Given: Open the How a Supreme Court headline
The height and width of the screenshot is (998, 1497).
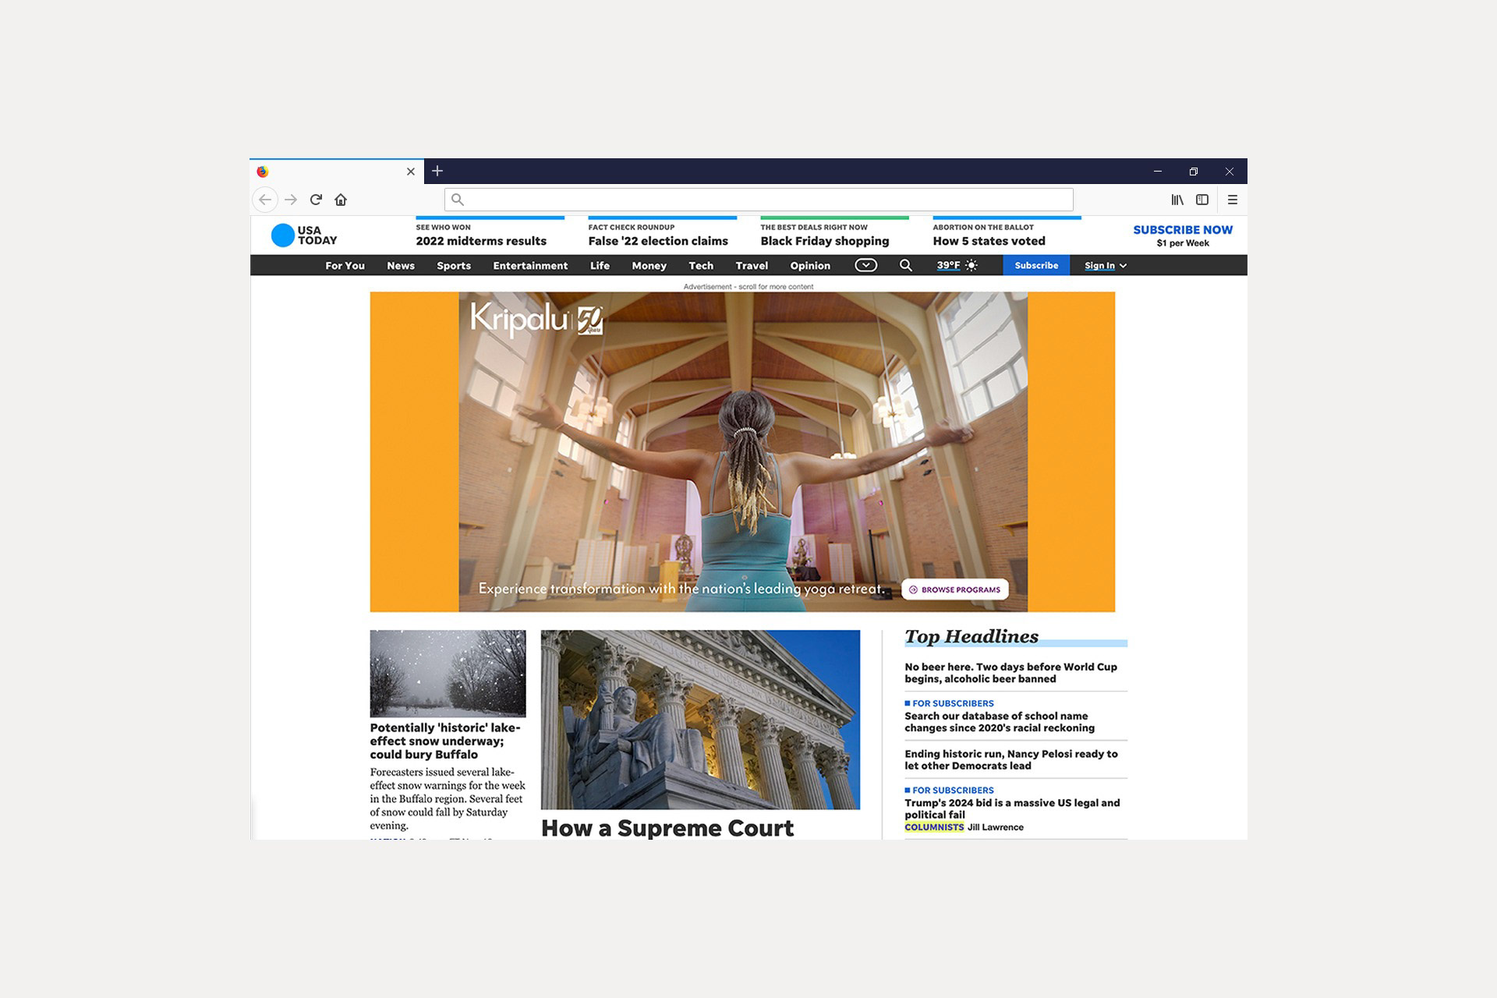Looking at the screenshot, I should [x=667, y=828].
